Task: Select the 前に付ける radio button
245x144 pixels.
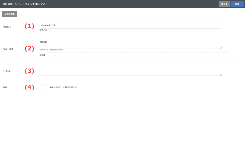Action: [x=51, y=87]
